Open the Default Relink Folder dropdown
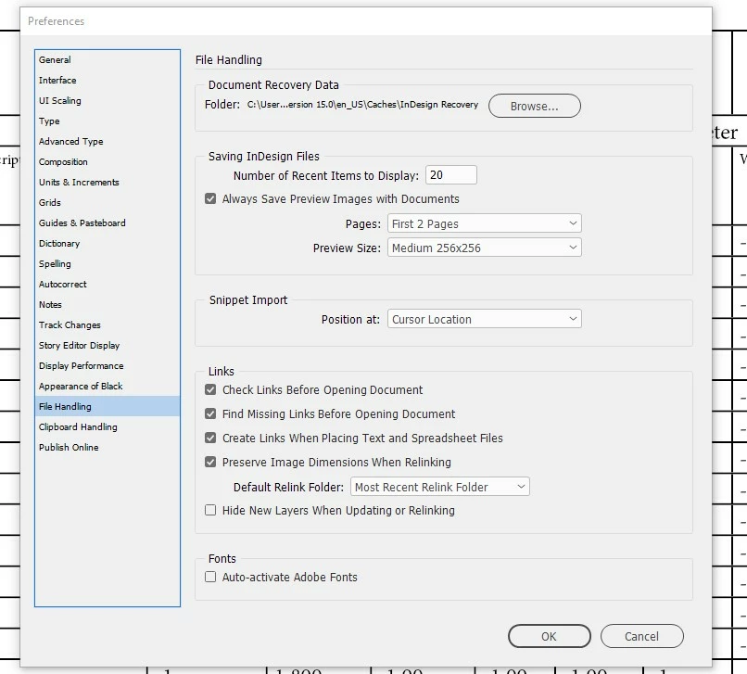The width and height of the screenshot is (747, 674). (x=439, y=487)
